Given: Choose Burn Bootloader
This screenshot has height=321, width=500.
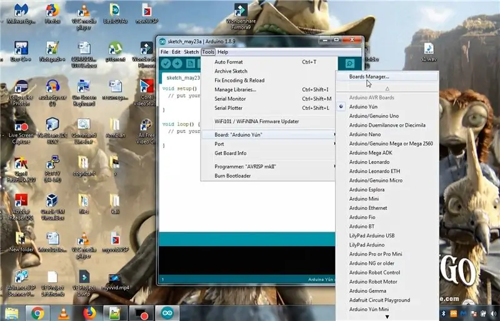Looking at the screenshot, I should pos(269,176).
